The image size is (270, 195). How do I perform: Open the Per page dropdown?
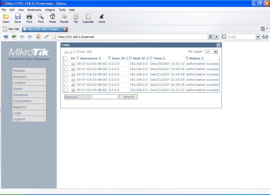tap(216, 52)
